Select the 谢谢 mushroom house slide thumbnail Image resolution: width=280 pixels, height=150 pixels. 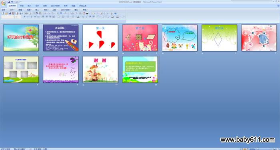tap(100, 70)
